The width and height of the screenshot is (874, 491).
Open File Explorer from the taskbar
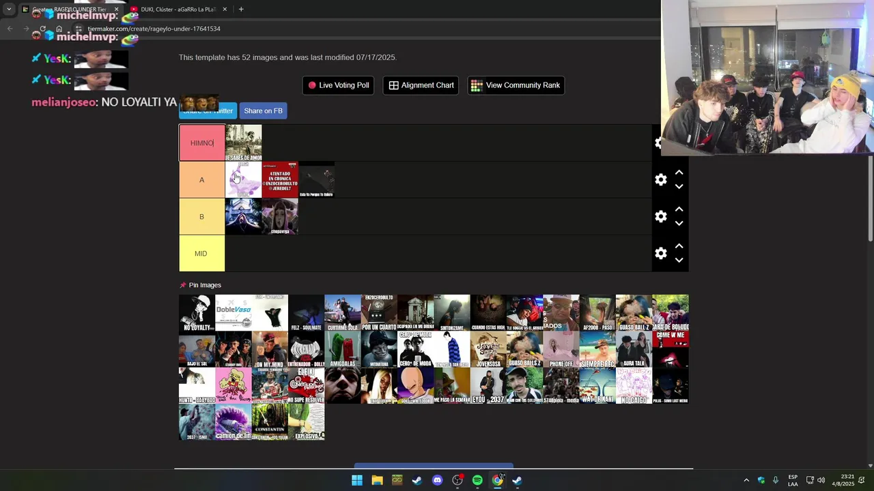377,480
